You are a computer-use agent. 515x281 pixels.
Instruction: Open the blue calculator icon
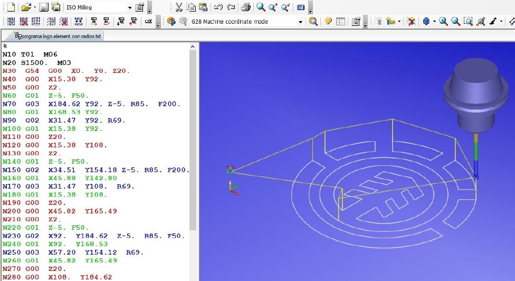tap(301, 7)
